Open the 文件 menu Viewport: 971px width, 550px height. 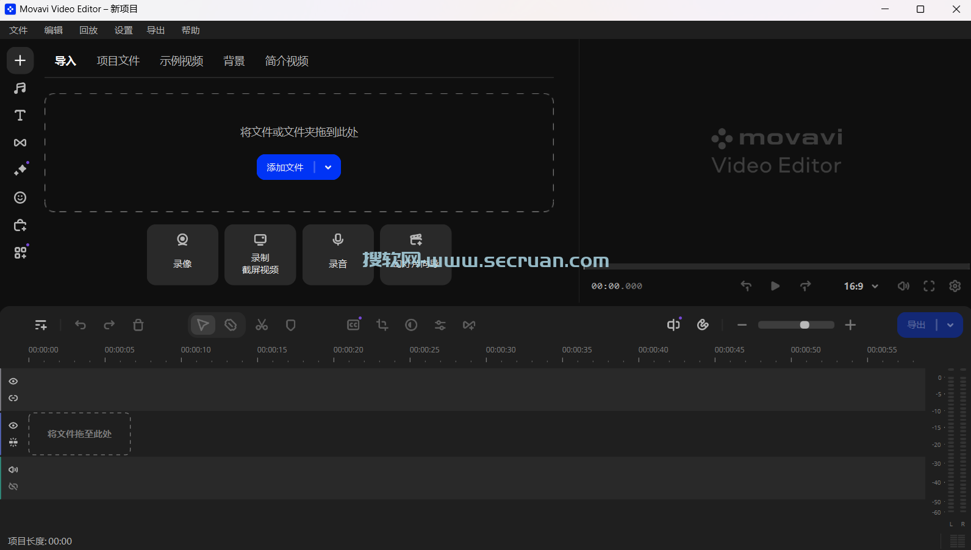(18, 30)
